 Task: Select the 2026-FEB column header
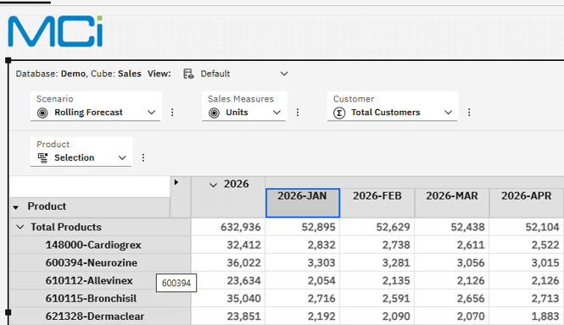pyautogui.click(x=377, y=203)
